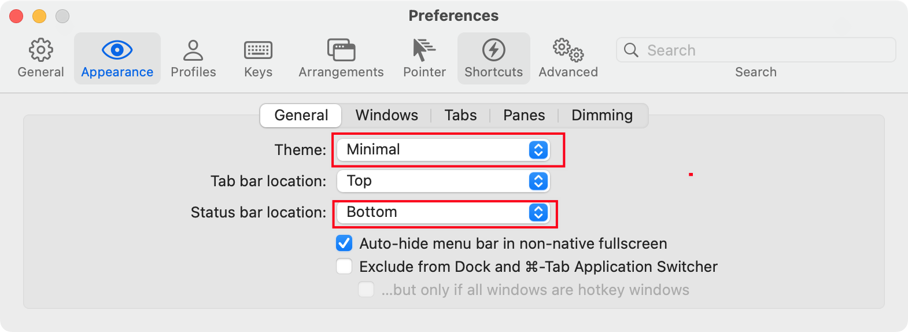Screen dimensions: 908x332
Task: Enable Exclude from Dock and ⌘-Tab Switcher
Action: point(344,266)
